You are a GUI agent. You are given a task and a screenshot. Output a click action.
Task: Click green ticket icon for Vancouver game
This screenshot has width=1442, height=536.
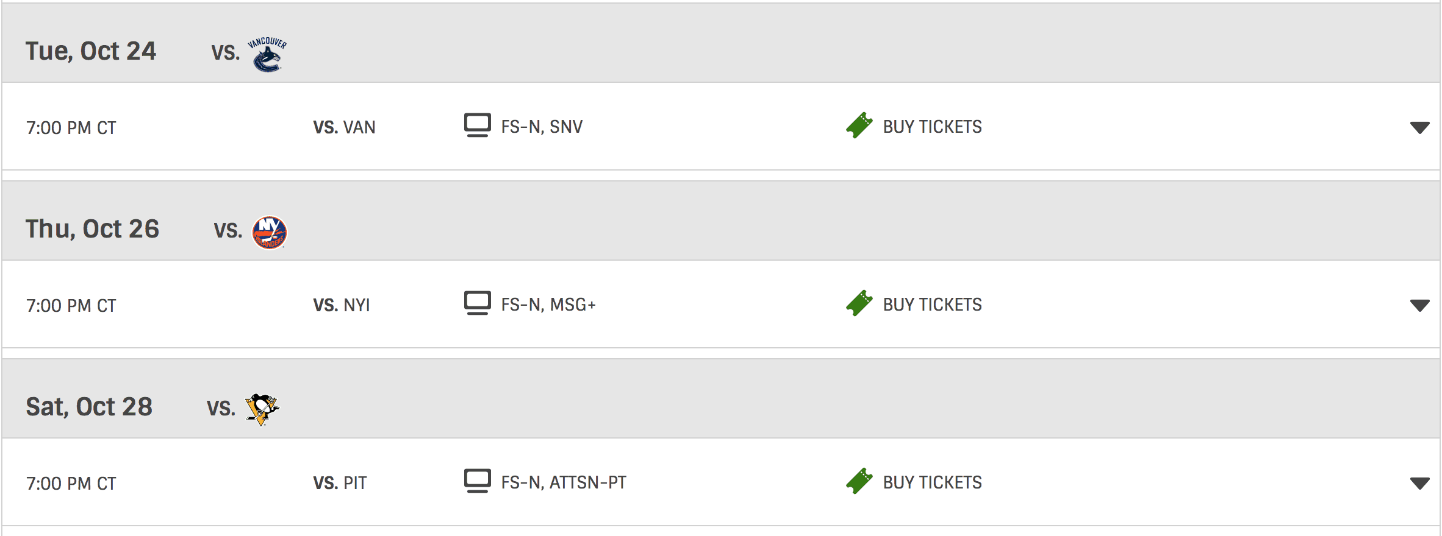coord(859,125)
